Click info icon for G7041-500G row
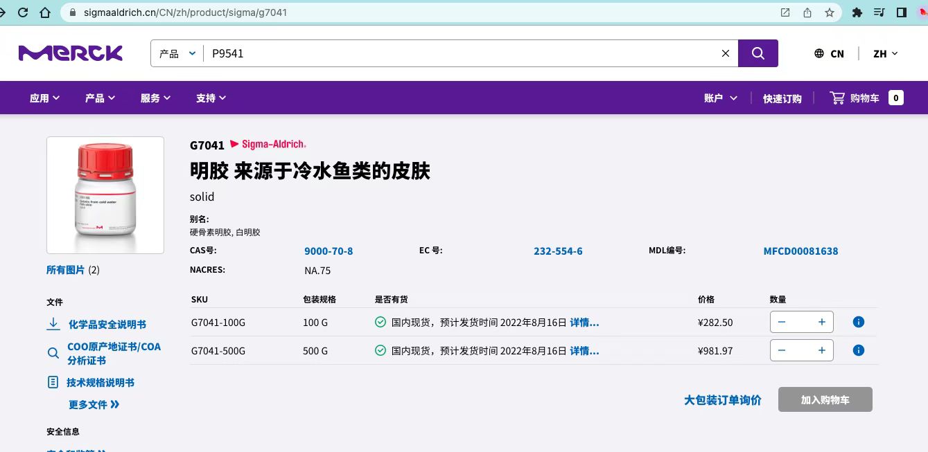This screenshot has height=452, width=928. 858,350
